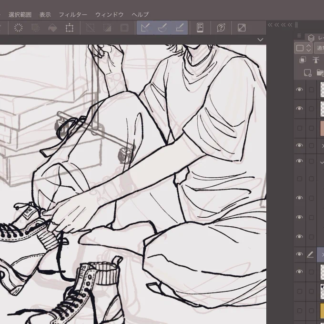Select the yellow-colored layer thumbnail

coord(322,311)
